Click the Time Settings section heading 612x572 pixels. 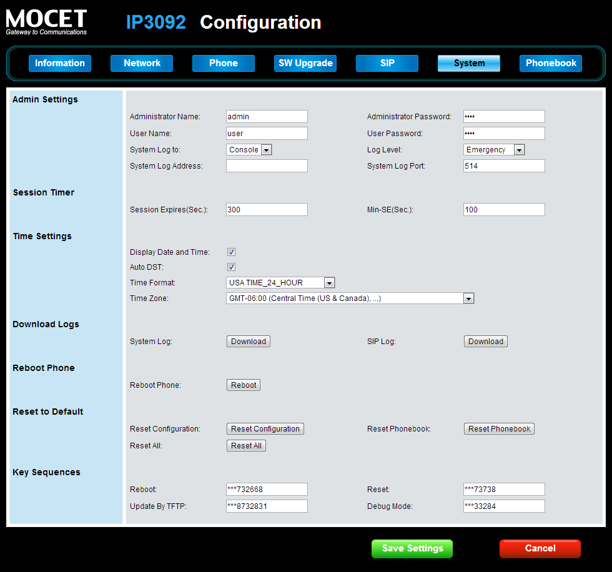click(42, 236)
